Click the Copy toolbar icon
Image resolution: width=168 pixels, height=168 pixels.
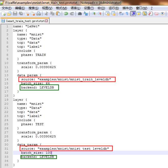coord(52,14)
